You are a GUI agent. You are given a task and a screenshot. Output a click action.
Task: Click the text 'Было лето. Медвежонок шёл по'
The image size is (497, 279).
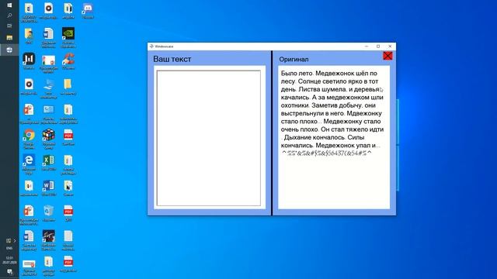(329, 73)
